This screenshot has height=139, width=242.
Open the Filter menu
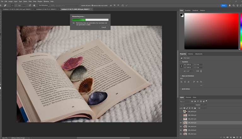tap(30, 2)
